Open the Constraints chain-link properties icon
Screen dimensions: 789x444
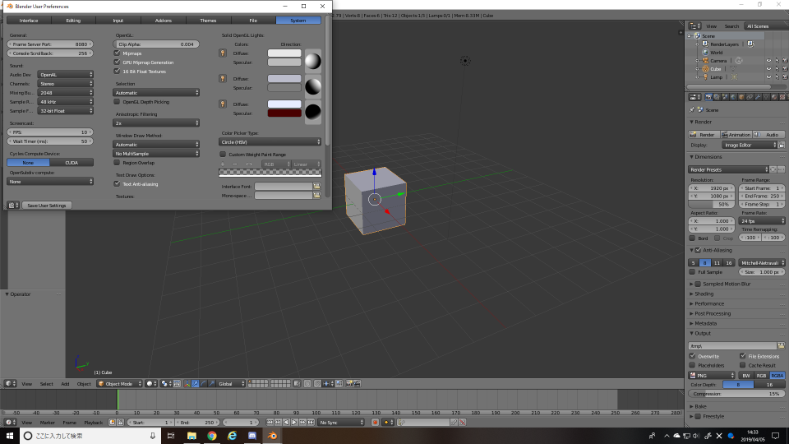750,97
